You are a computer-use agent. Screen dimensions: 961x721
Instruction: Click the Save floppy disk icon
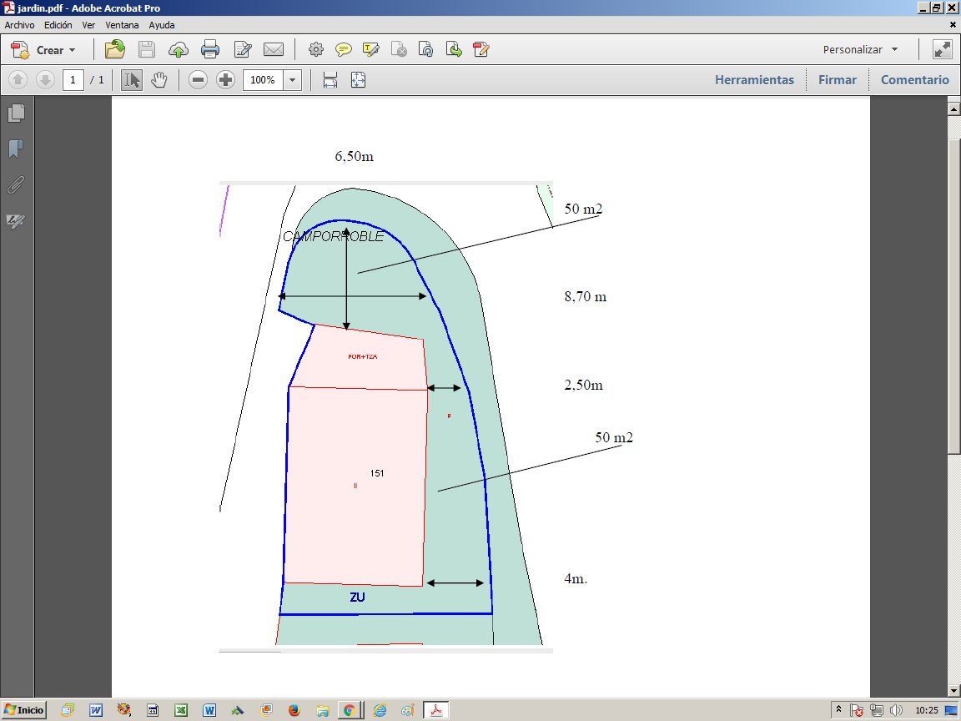coord(147,49)
